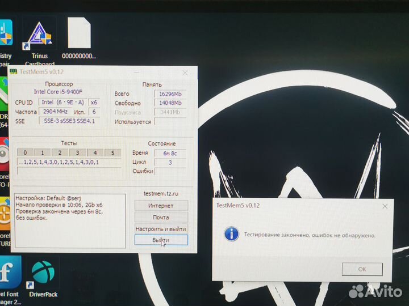This screenshot has width=409, height=306.
Task: Click the SSE-3 sSSE3 SSE4.1 field
Action: (69, 121)
